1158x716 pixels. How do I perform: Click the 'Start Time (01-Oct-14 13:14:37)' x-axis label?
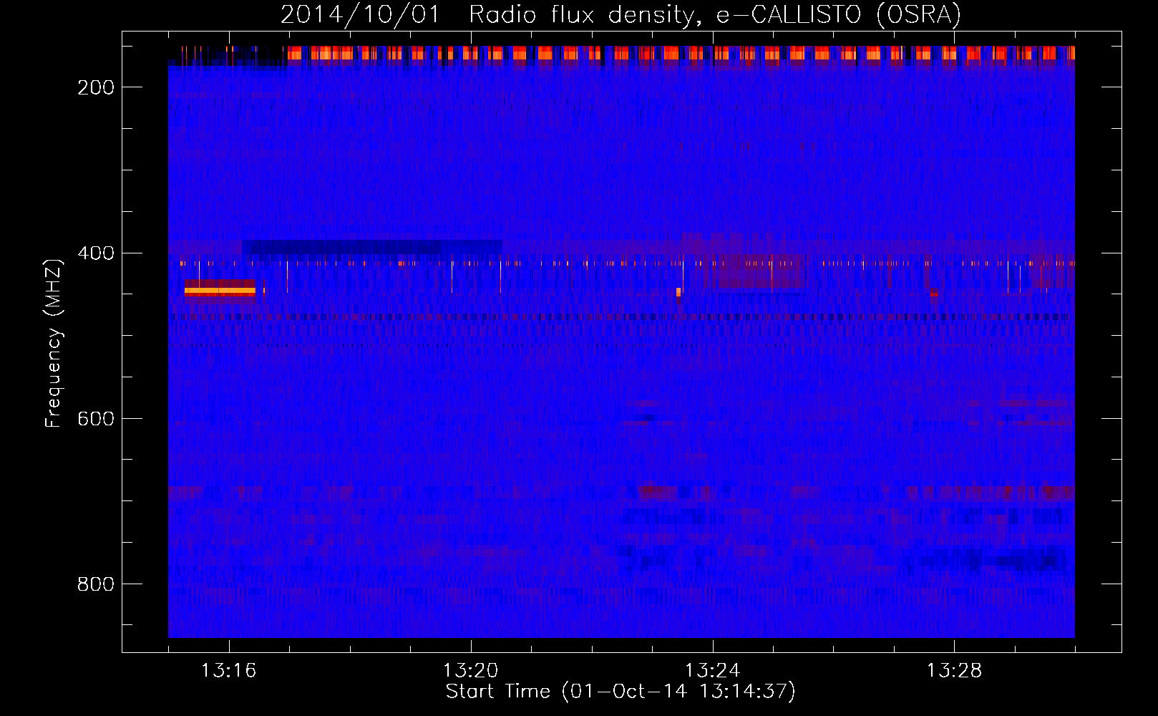coord(621,691)
